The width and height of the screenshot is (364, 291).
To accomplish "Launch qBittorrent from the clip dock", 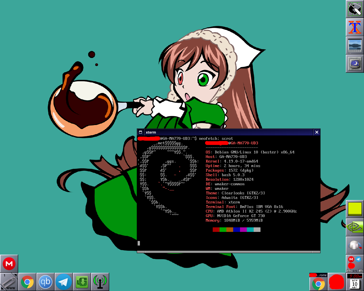I will tap(45, 282).
